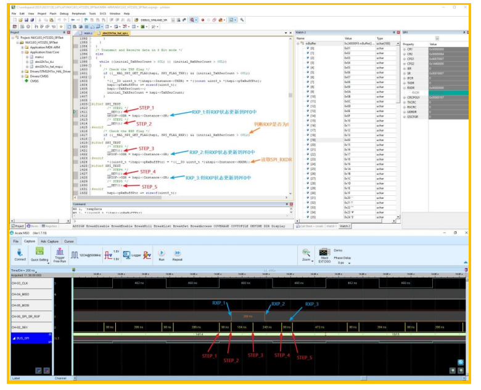This screenshot has height=390, width=481.
Task: Click the Reset CPU icon in debug toolbar
Action: point(14,26)
